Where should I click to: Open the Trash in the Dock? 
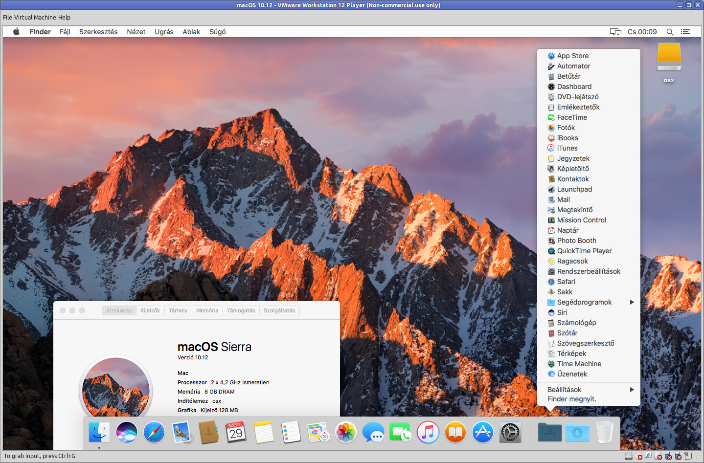(605, 432)
